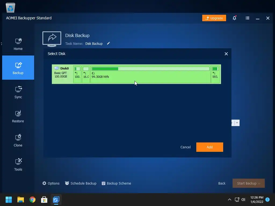275x206 pixels.
Task: Go to the Restore section
Action: pos(18,116)
